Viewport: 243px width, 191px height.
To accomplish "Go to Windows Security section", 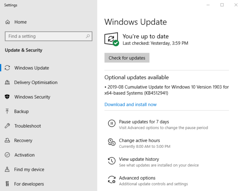I will [x=32, y=97].
